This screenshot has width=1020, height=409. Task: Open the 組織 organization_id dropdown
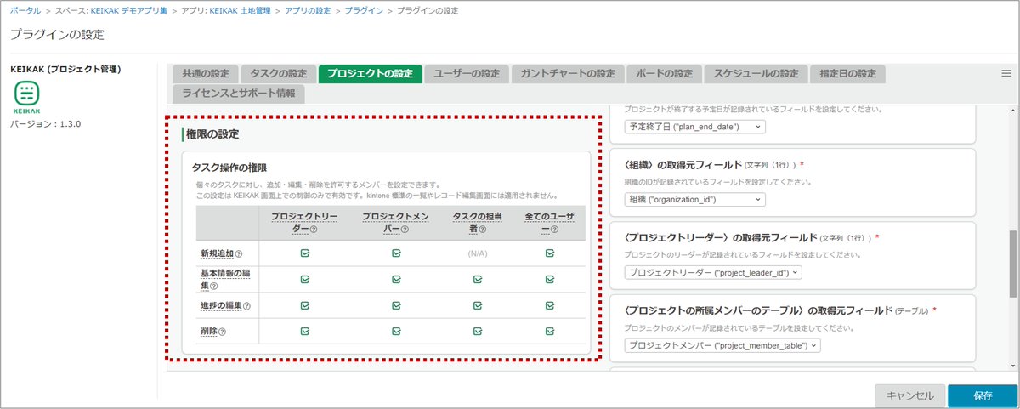tap(694, 200)
